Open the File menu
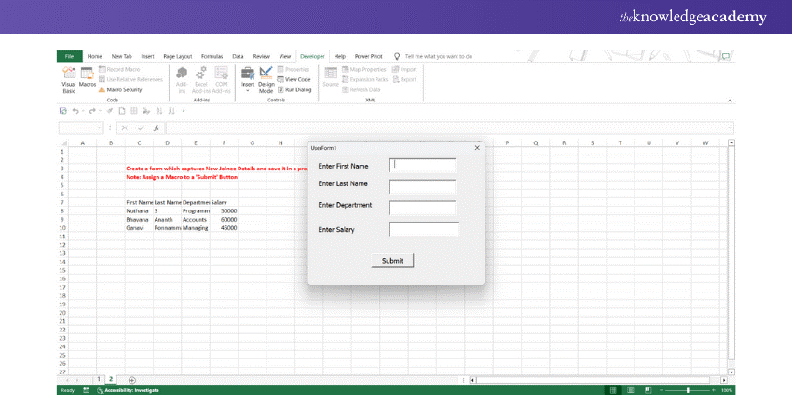This screenshot has width=792, height=419. (x=69, y=56)
